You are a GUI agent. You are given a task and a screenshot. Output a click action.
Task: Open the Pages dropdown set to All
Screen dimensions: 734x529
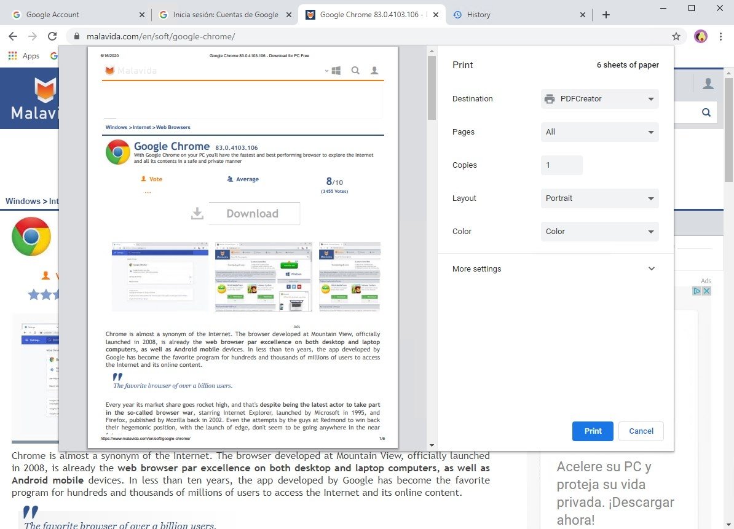(x=599, y=132)
